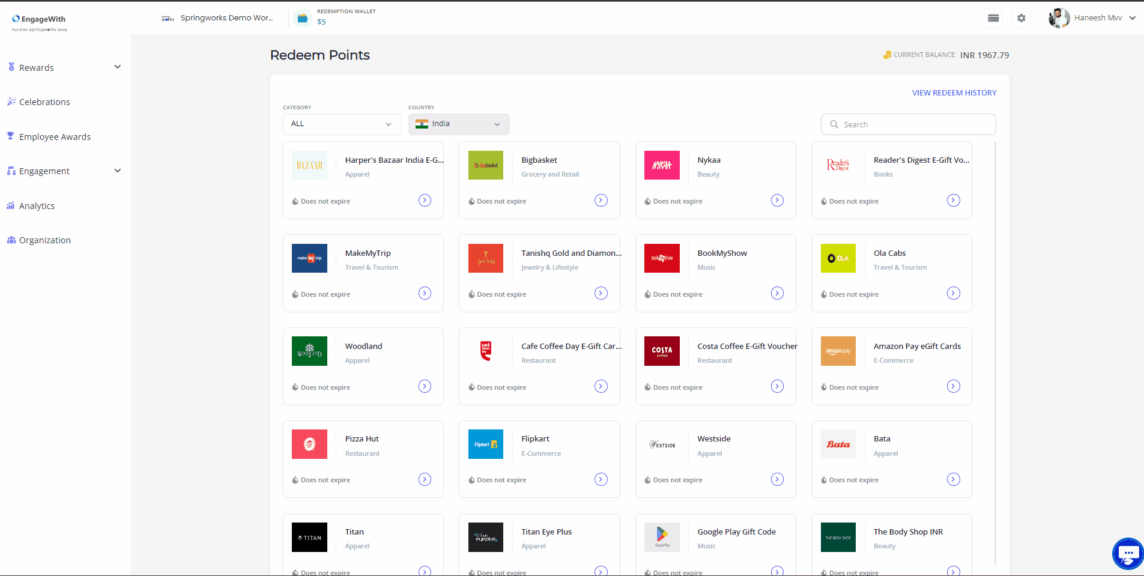Open Cafe Coffee Day arrow button
The height and width of the screenshot is (576, 1144).
point(601,387)
